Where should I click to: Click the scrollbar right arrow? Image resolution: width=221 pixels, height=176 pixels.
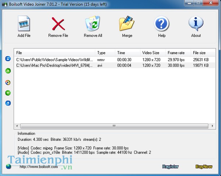point(212,126)
